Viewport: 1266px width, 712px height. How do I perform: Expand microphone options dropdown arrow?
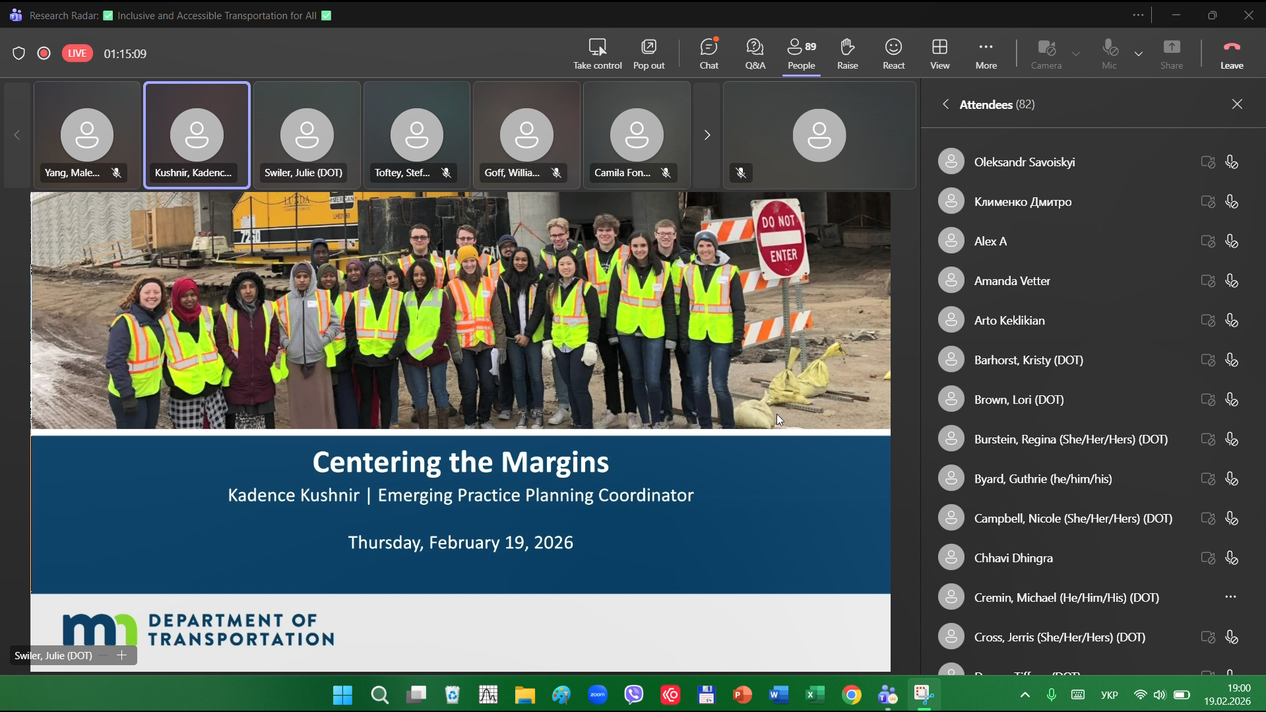point(1139,53)
